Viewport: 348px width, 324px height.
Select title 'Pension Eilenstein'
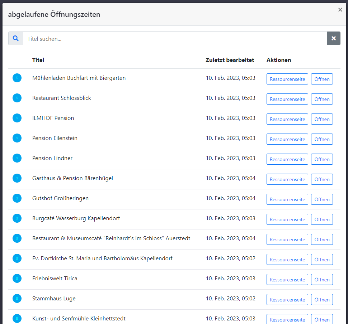pyautogui.click(x=55, y=138)
